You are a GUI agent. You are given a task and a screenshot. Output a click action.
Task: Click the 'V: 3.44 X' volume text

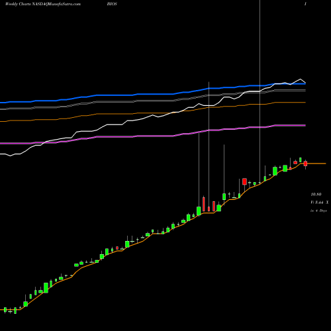click(x=320, y=203)
